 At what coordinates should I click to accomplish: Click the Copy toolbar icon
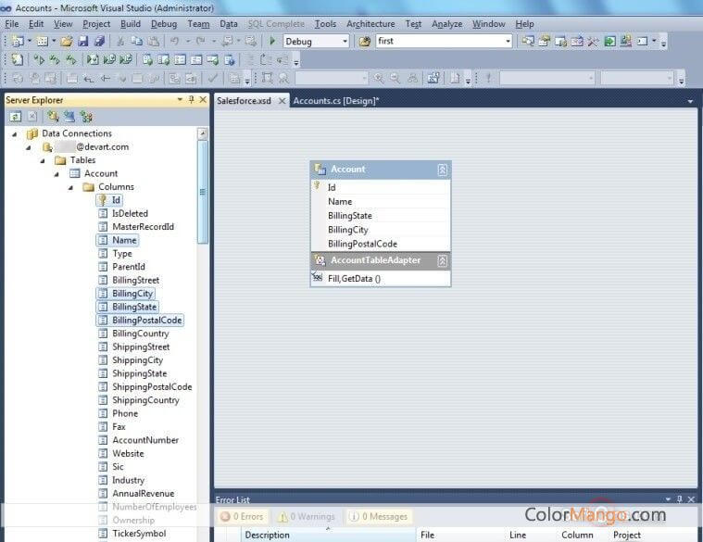tap(137, 42)
